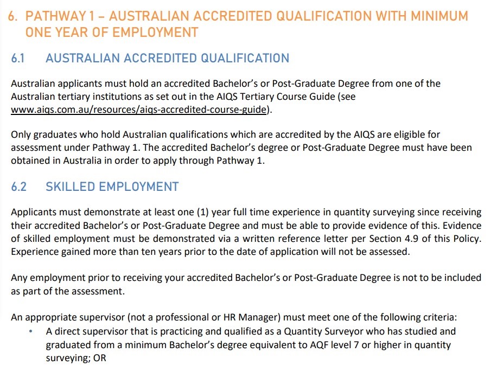
Task: Open the AIQS accredited course guide link
Action: point(139,110)
